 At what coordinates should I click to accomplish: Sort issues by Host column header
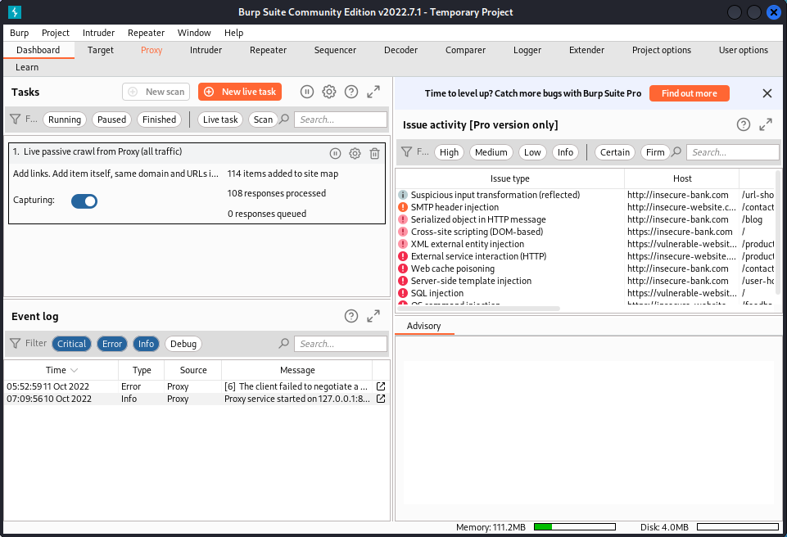(682, 178)
